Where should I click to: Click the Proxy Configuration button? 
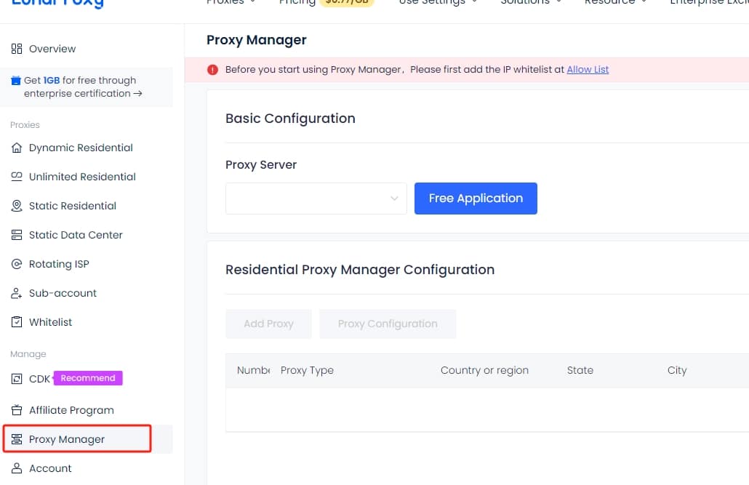[388, 324]
